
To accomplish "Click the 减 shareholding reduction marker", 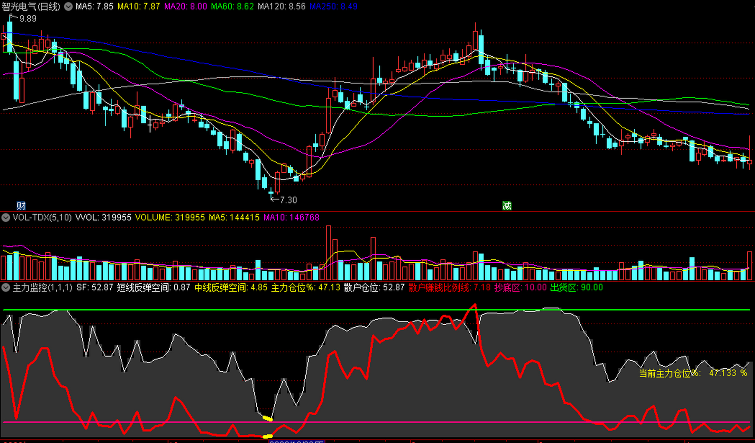I will [x=507, y=206].
